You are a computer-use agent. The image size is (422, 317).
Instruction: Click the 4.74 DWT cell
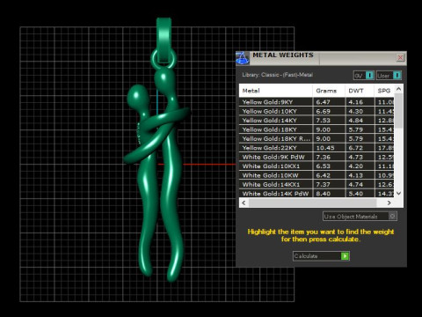point(360,184)
